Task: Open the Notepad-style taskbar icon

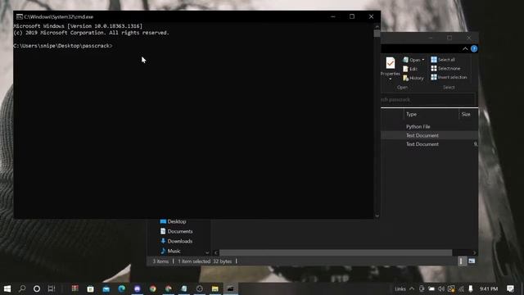Action: [x=183, y=288]
